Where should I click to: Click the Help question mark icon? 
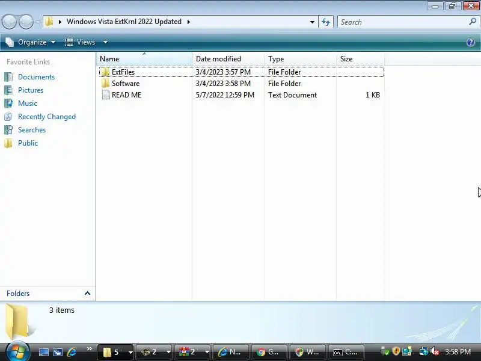point(471,42)
